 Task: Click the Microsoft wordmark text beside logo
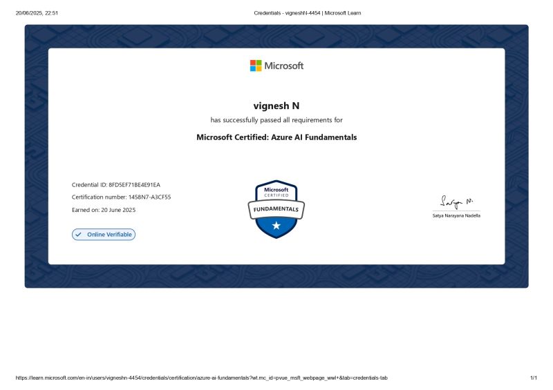click(x=284, y=66)
